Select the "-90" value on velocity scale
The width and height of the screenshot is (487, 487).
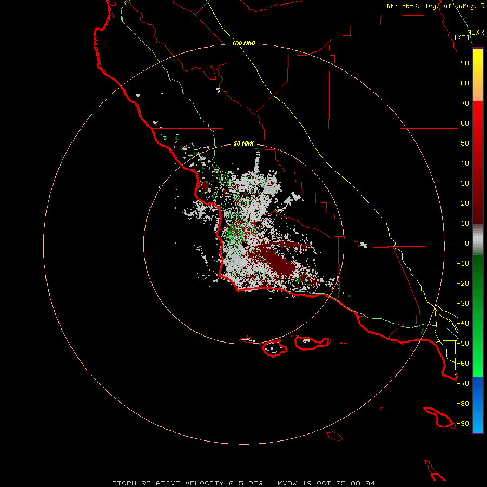coord(463,424)
